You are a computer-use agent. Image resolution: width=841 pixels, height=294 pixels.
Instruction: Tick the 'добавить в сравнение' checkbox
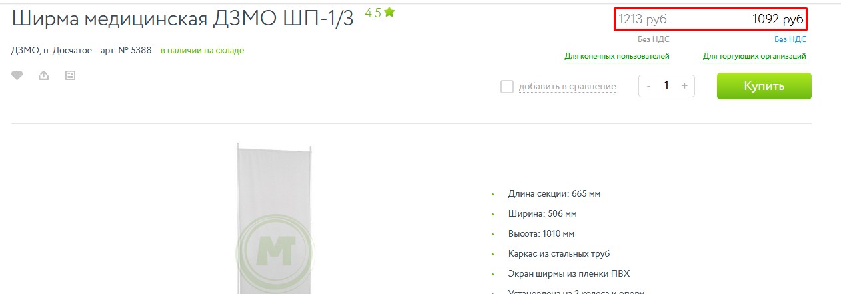coord(507,87)
